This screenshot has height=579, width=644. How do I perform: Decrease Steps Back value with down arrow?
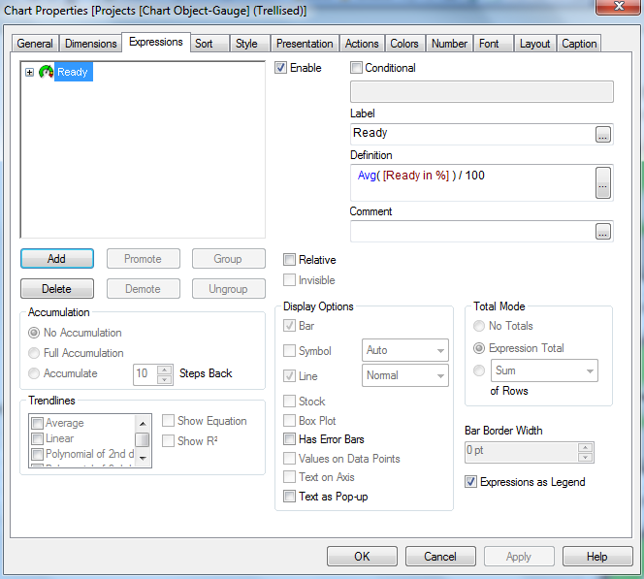coord(164,379)
